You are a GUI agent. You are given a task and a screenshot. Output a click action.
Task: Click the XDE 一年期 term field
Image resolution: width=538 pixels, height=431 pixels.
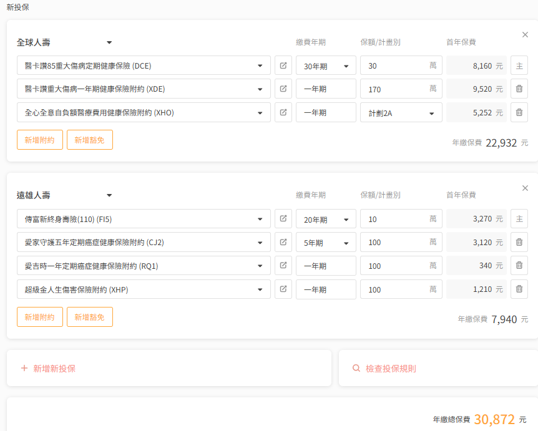pos(326,89)
